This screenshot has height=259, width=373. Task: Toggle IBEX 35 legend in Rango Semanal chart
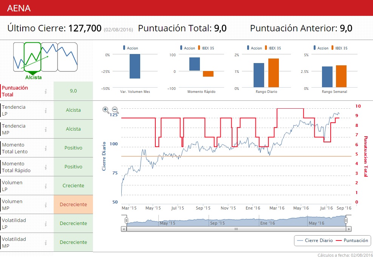[x=339, y=48]
